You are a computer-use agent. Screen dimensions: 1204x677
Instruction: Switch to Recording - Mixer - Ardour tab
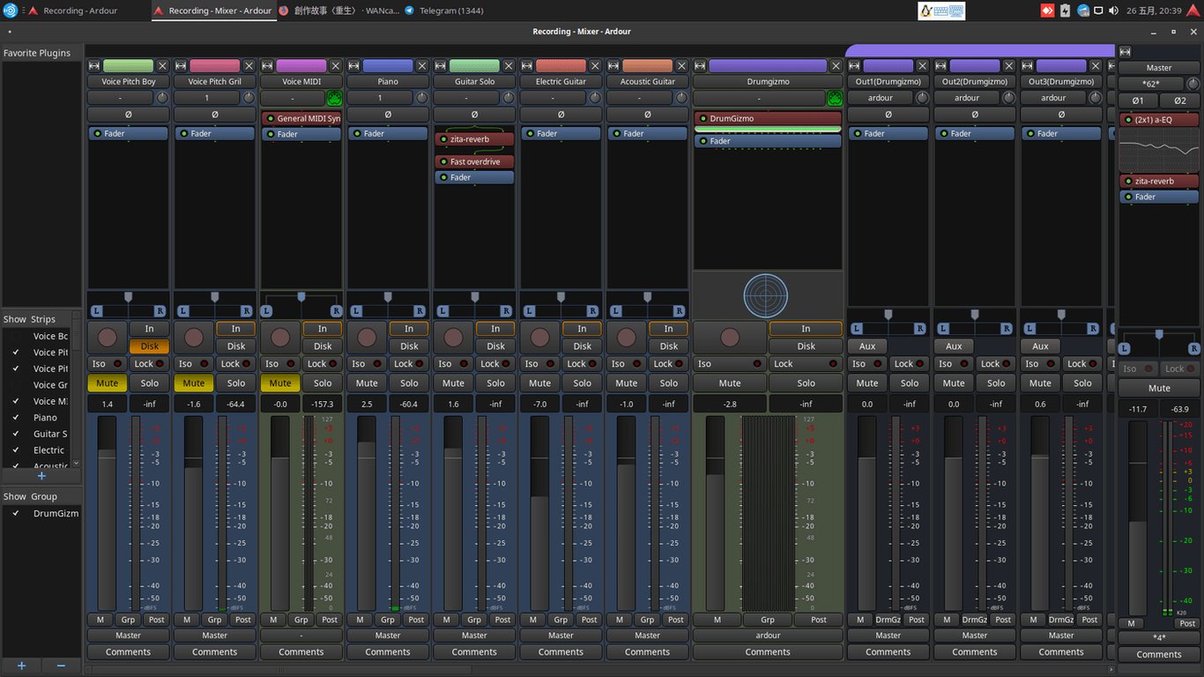pos(212,11)
